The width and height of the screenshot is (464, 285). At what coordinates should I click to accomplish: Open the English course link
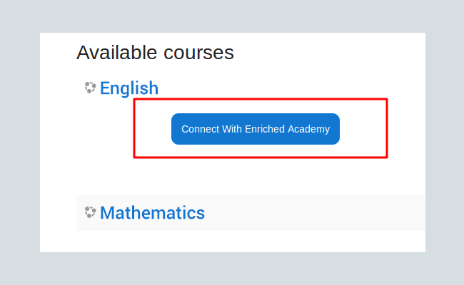pos(129,88)
